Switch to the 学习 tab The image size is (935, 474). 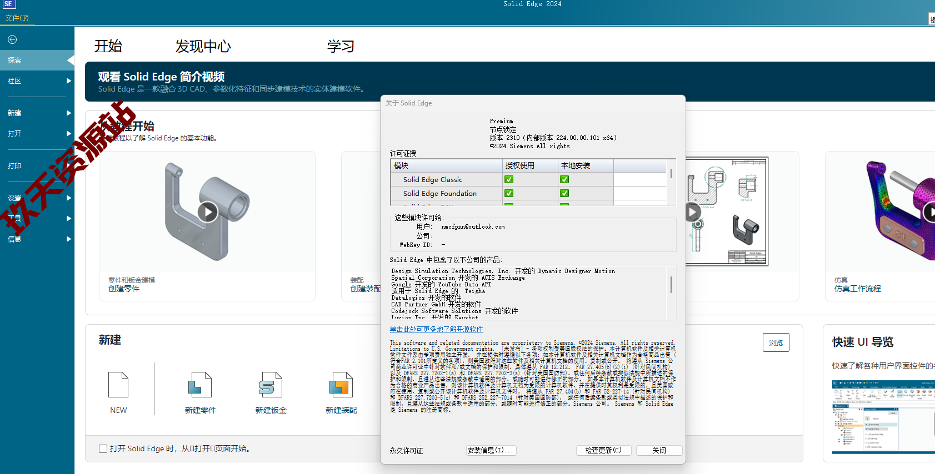pos(341,46)
